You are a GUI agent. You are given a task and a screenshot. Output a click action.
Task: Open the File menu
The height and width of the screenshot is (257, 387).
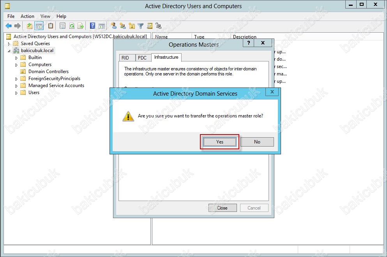click(11, 16)
